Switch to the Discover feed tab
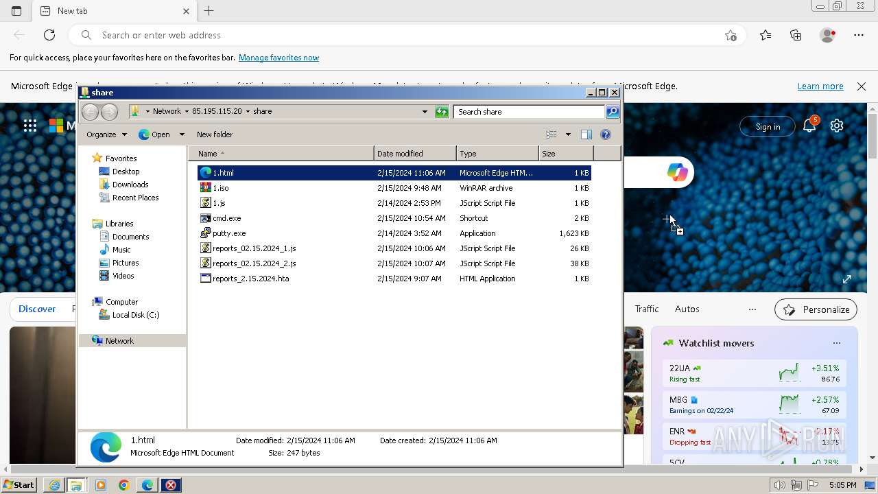This screenshot has height=494, width=878. click(x=37, y=309)
